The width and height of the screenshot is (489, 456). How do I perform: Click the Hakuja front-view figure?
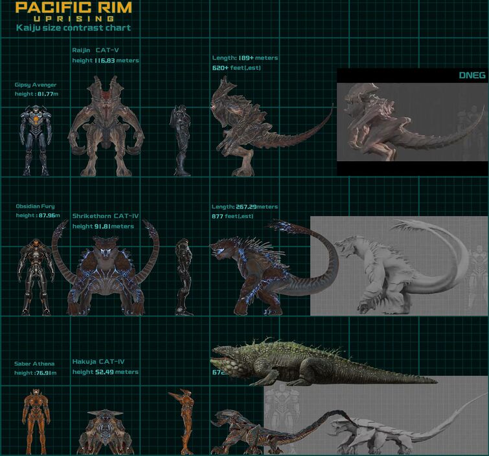106,431
